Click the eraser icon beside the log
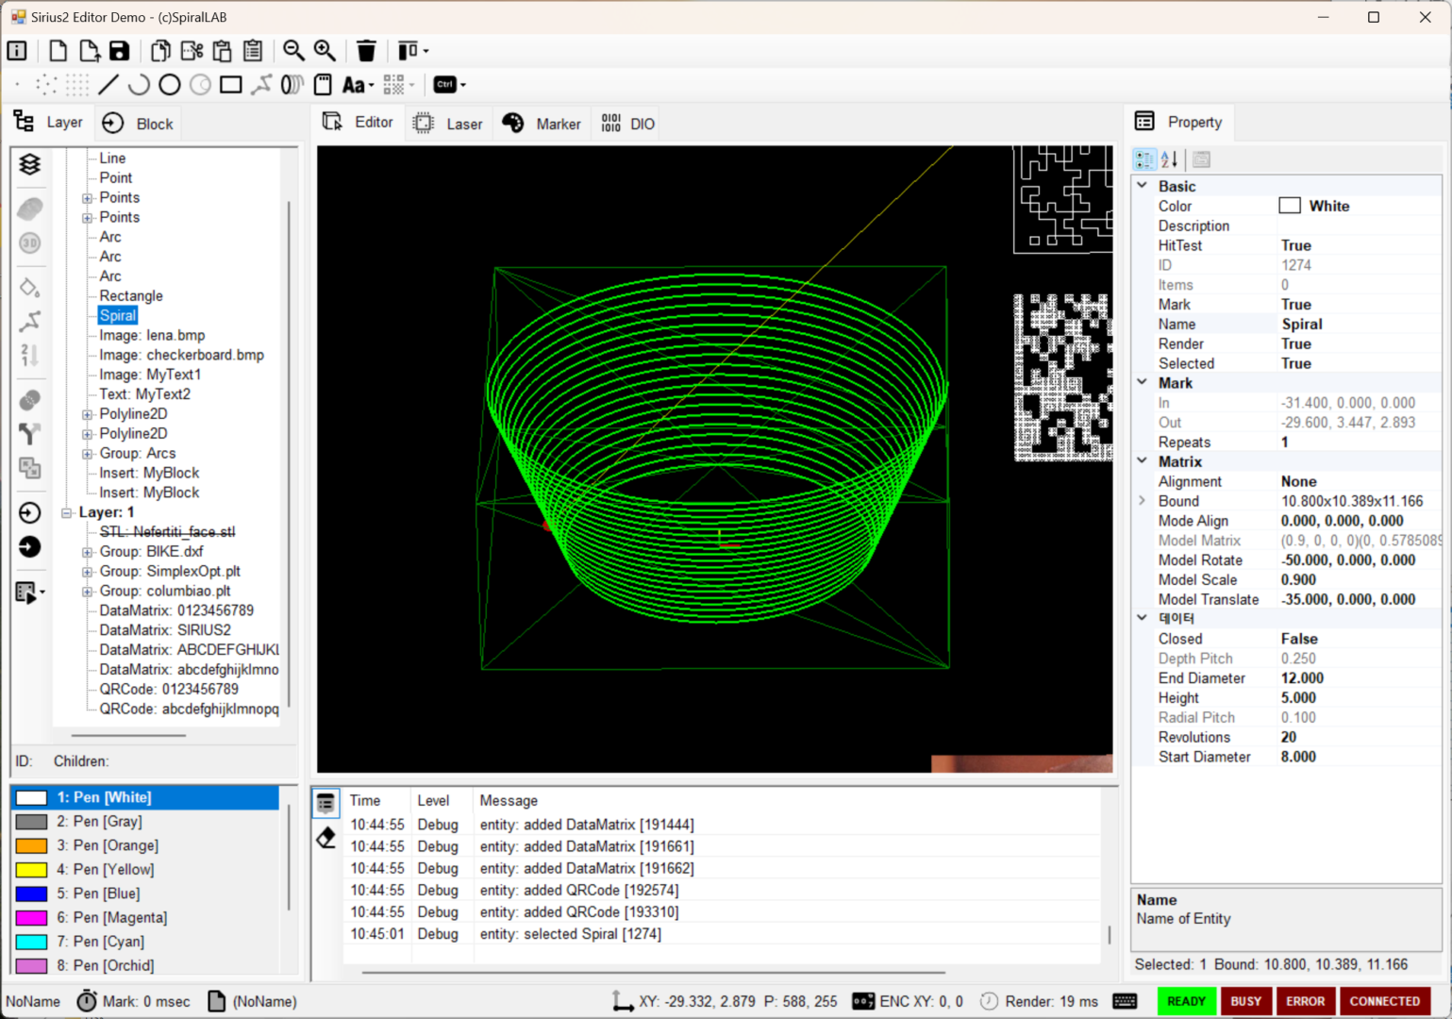The width and height of the screenshot is (1452, 1019). (326, 838)
